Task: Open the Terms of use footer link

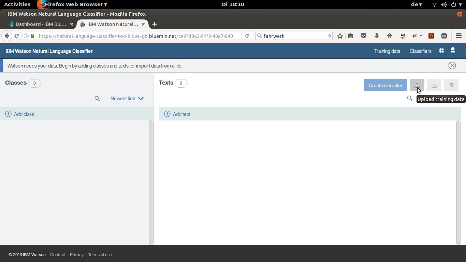Action: point(100,255)
